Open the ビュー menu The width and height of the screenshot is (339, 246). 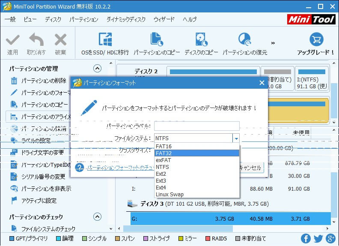(x=30, y=19)
